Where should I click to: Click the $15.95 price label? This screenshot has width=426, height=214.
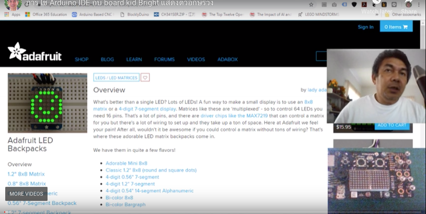[344, 127]
